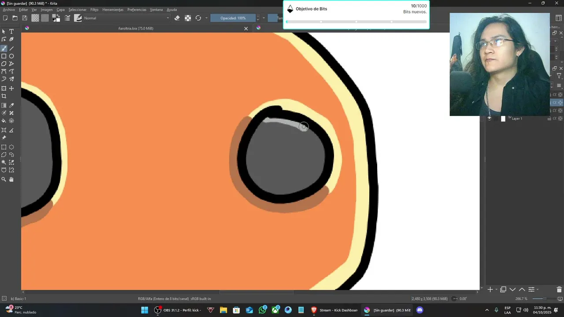Select the Transform tool

click(x=4, y=88)
